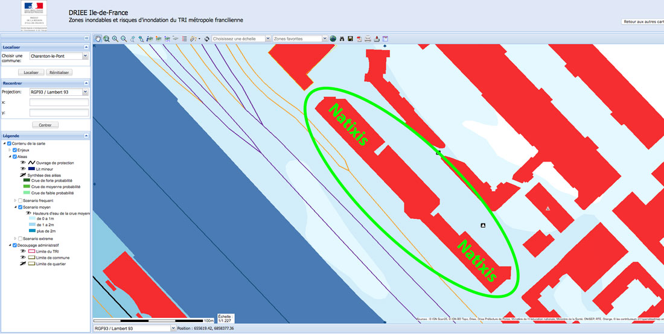Click the floppy disk save icon
Image resolution: width=664 pixels, height=334 pixels.
coord(350,39)
